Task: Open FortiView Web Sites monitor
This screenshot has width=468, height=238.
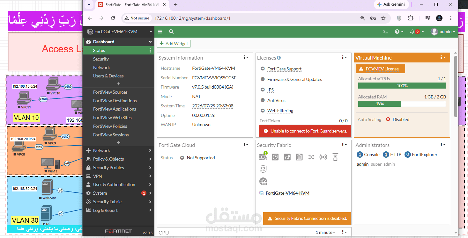Action: (x=118, y=118)
